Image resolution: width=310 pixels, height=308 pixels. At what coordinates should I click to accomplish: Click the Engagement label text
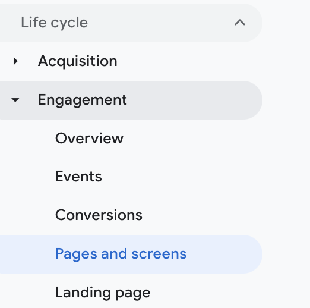tap(82, 100)
